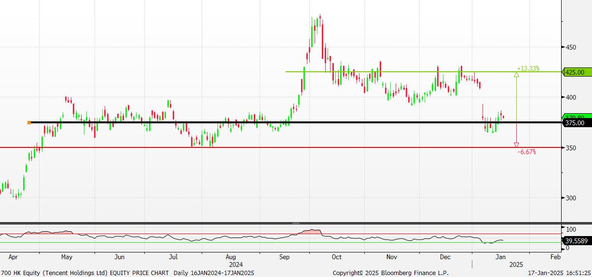
Task: Select the green 425 resistance line
Action: (x=410, y=72)
